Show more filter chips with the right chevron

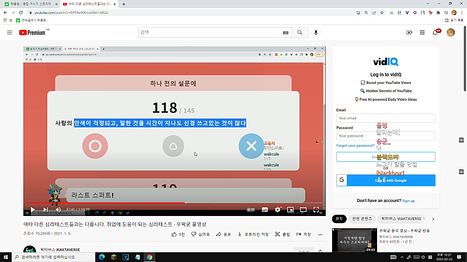point(433,219)
